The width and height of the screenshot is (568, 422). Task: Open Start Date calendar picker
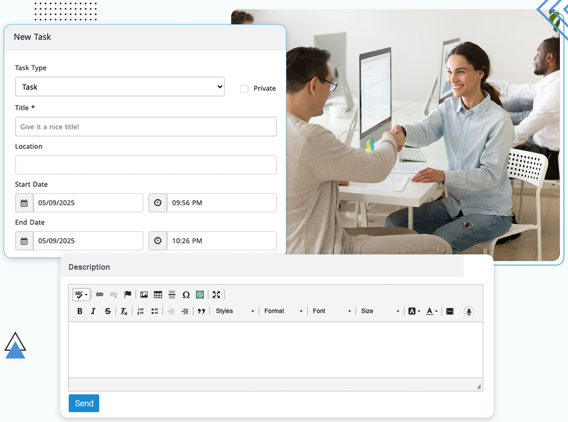[24, 203]
